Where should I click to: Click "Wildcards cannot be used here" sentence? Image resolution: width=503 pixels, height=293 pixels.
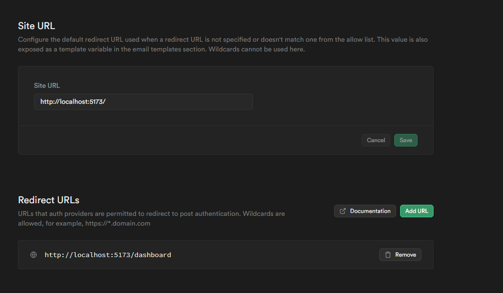[256, 49]
